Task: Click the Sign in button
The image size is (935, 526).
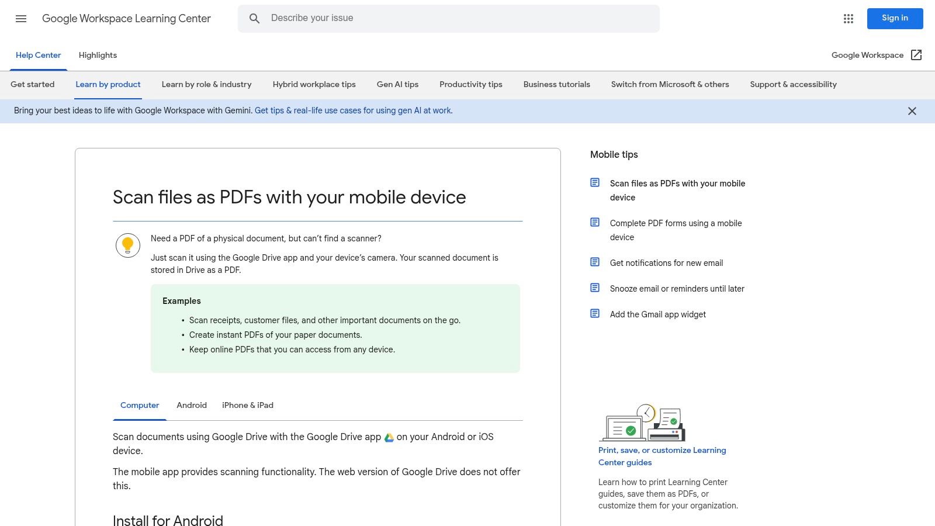Action: [x=895, y=18]
